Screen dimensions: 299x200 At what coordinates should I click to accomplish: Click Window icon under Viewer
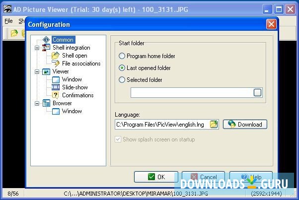[x=56, y=79]
